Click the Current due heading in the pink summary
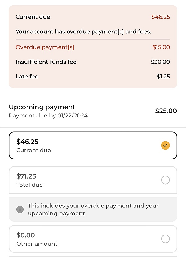 [x=33, y=17]
